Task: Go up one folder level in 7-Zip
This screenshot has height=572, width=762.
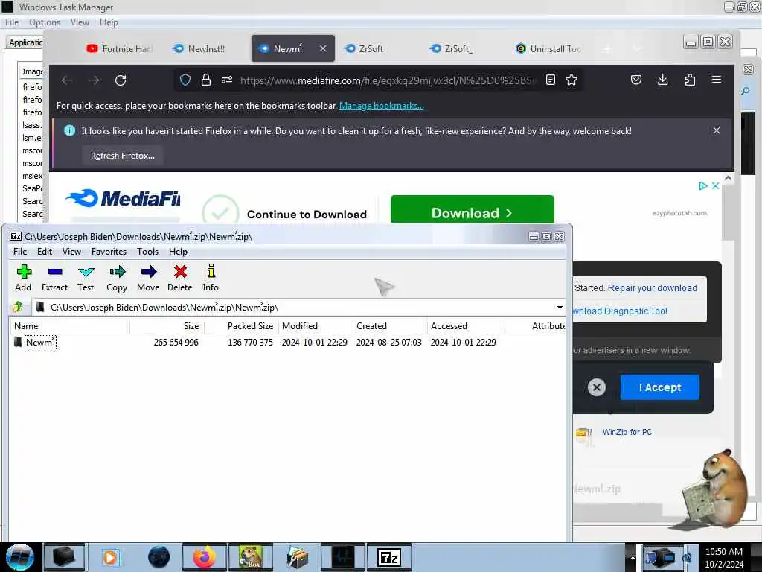Action: (x=19, y=307)
